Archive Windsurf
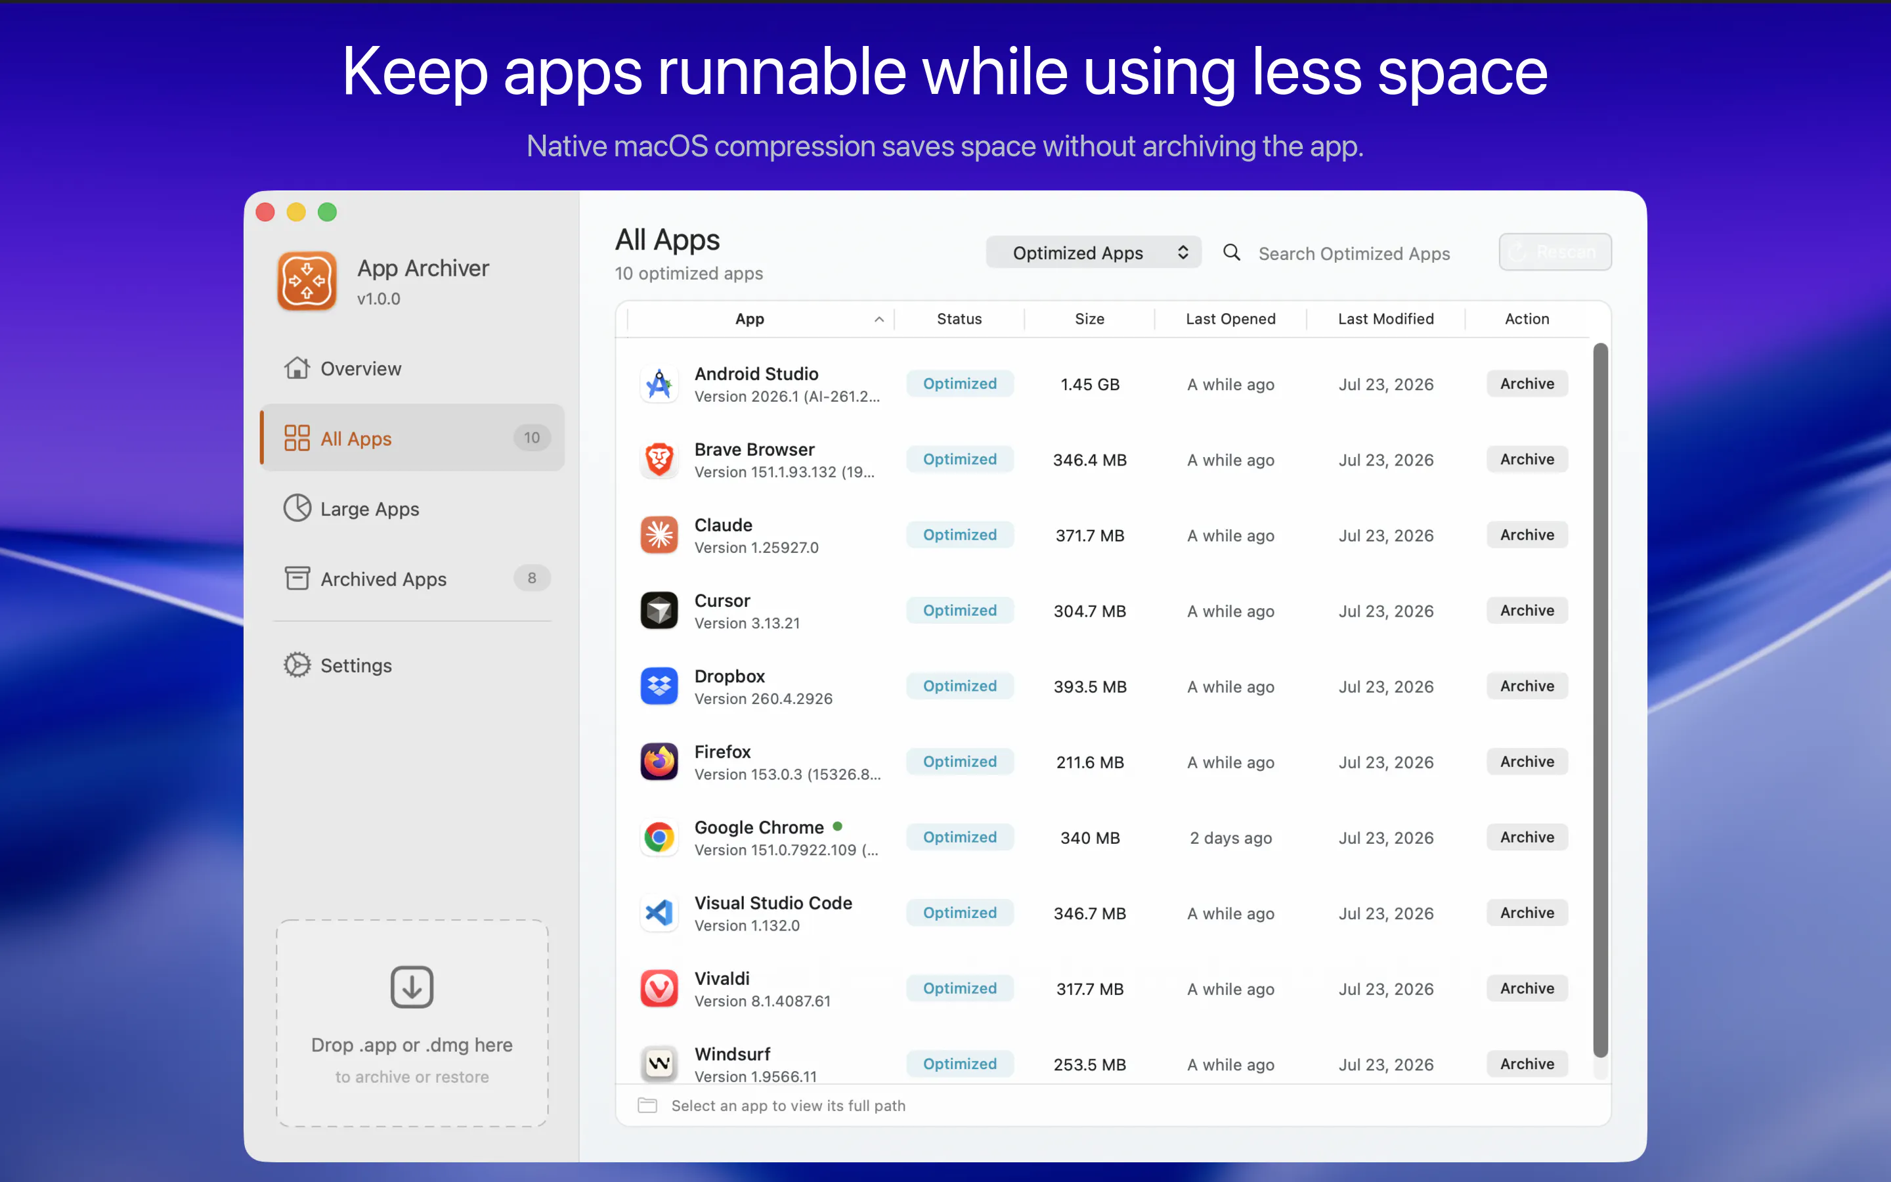The height and width of the screenshot is (1182, 1891). 1527,1064
